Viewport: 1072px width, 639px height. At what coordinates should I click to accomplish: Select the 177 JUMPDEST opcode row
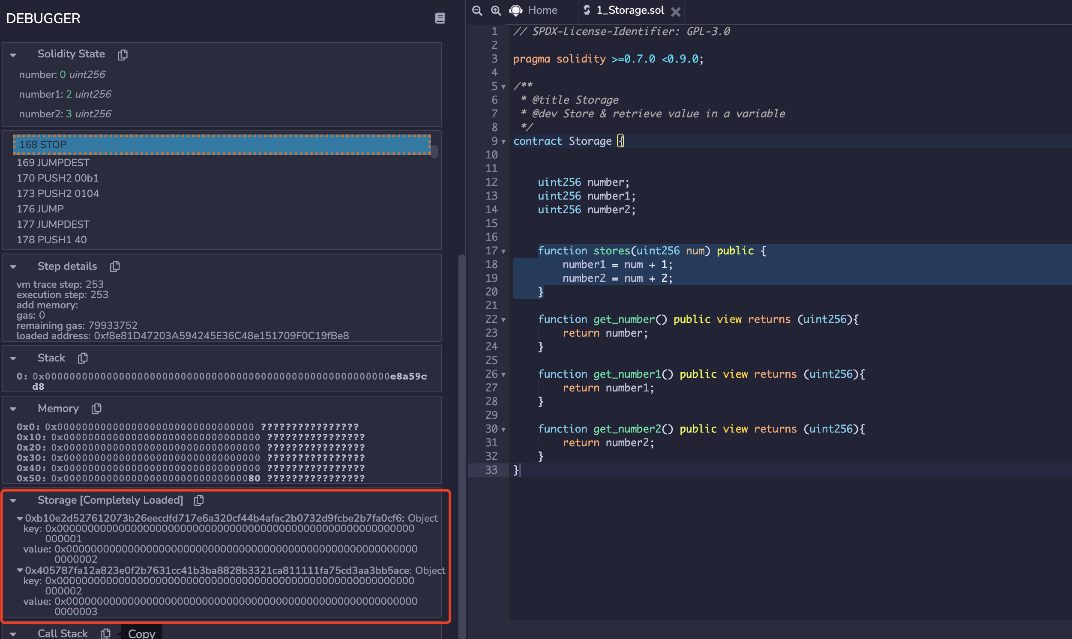[222, 225]
